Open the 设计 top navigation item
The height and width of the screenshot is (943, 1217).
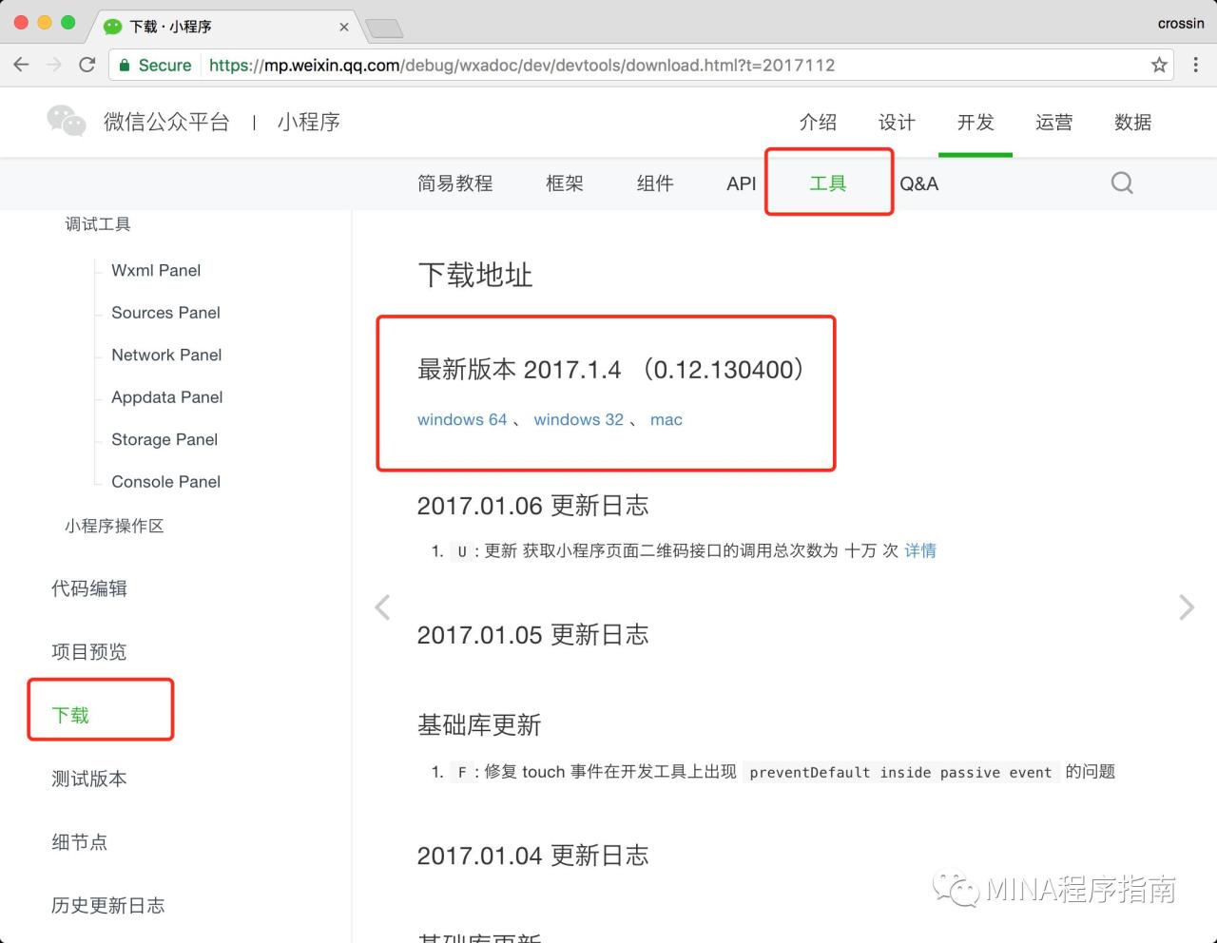point(897,122)
